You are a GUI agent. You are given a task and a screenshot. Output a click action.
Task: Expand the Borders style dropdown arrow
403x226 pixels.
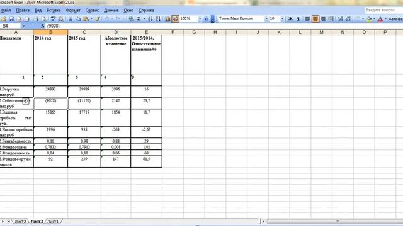click(x=363, y=19)
